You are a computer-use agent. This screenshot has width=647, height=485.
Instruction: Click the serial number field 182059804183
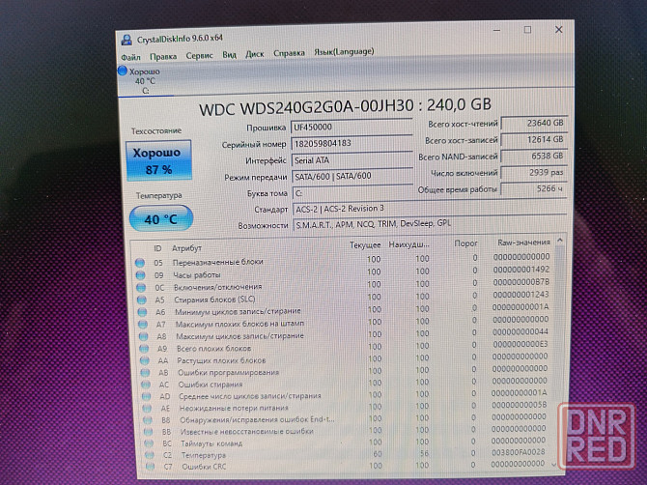coord(352,143)
